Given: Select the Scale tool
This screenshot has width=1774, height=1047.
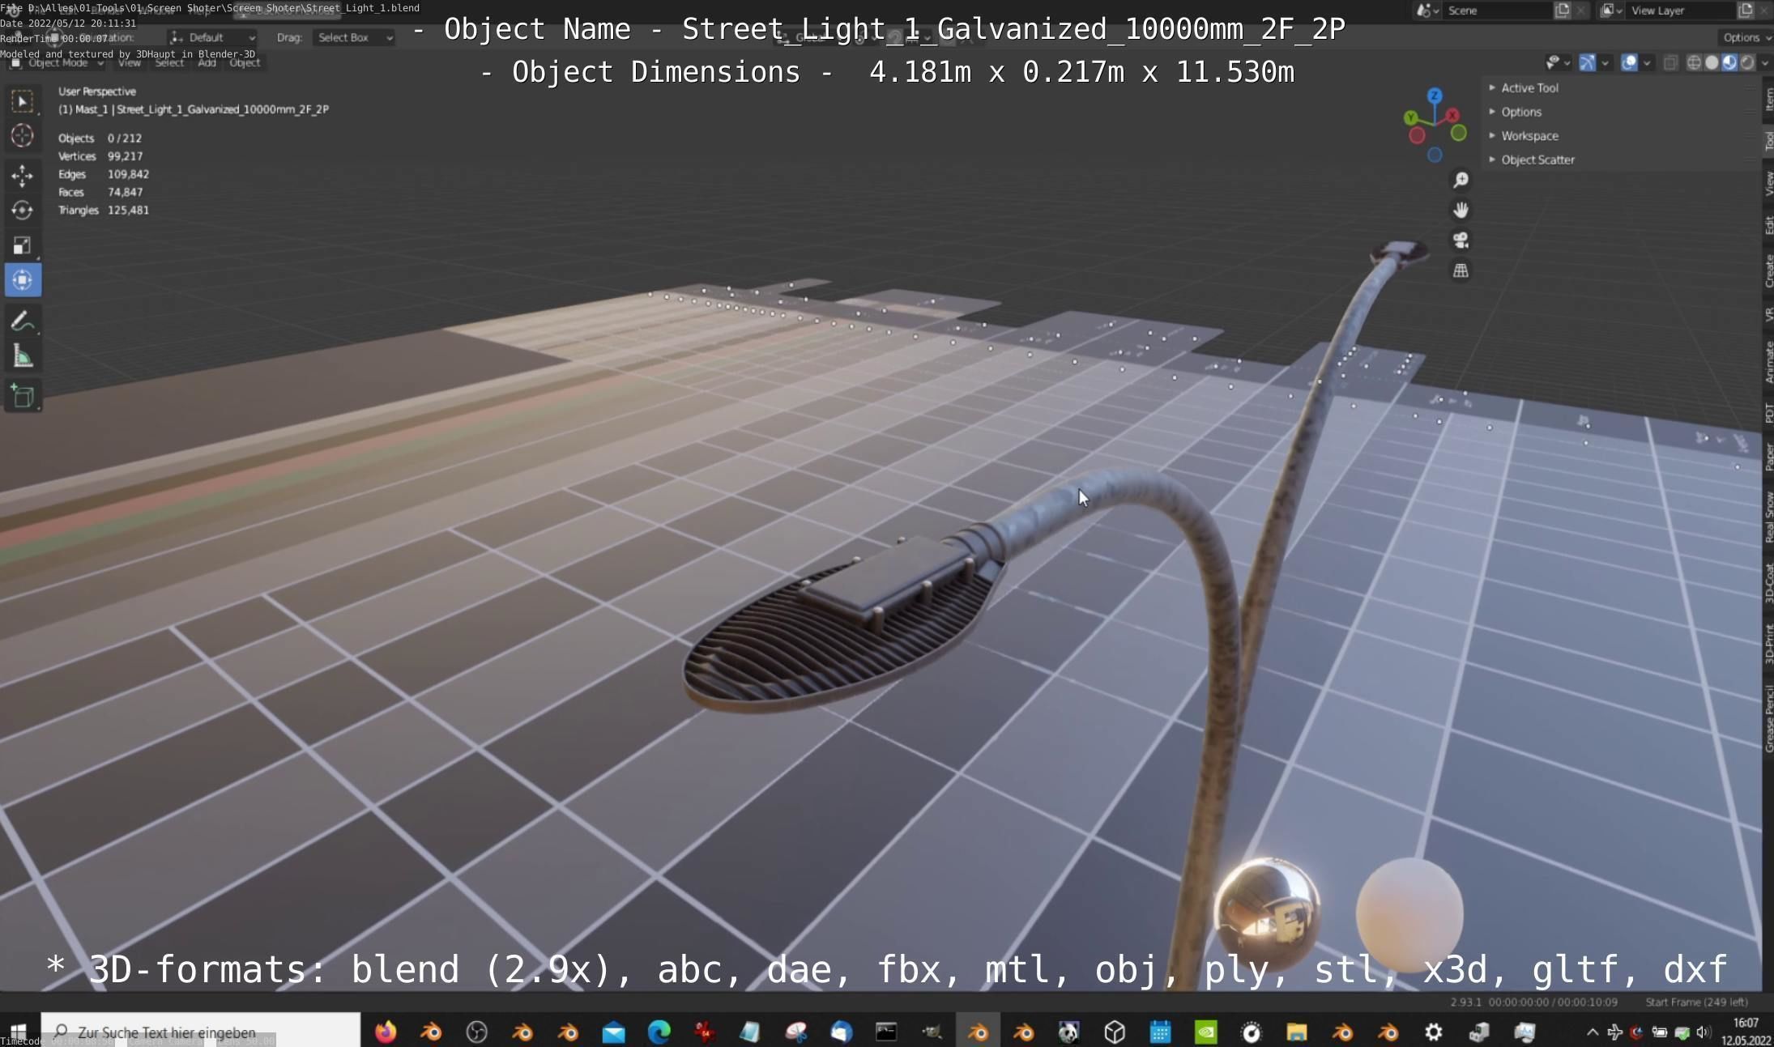Looking at the screenshot, I should pos(22,245).
